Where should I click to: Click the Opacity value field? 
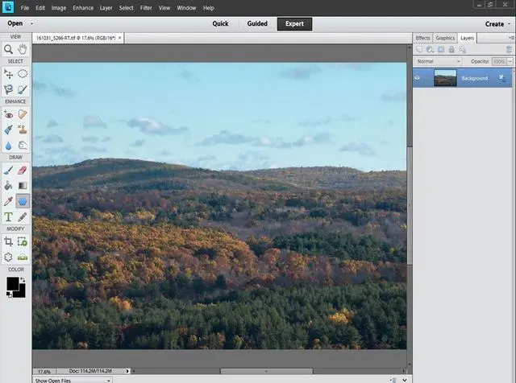(x=499, y=61)
